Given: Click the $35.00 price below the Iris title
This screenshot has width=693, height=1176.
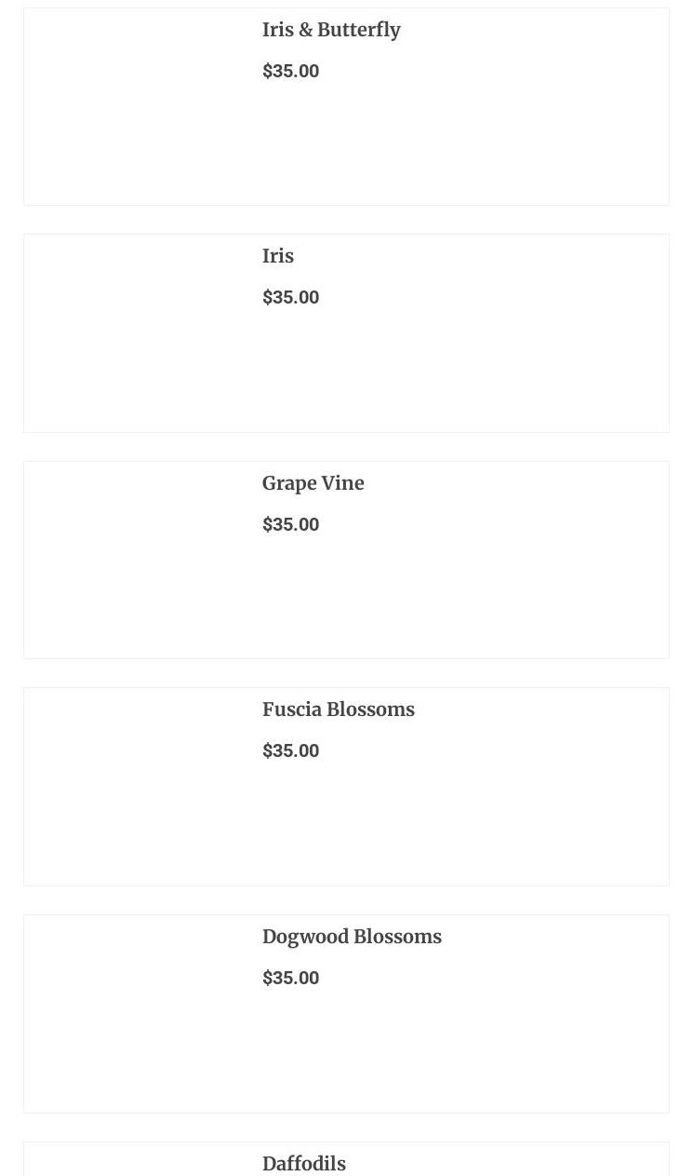Looking at the screenshot, I should coord(290,298).
